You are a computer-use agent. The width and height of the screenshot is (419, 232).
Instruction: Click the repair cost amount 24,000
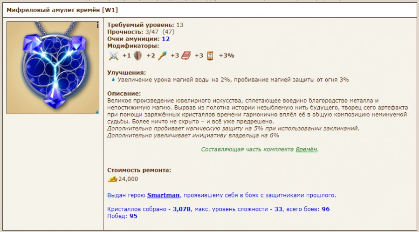pos(128,179)
